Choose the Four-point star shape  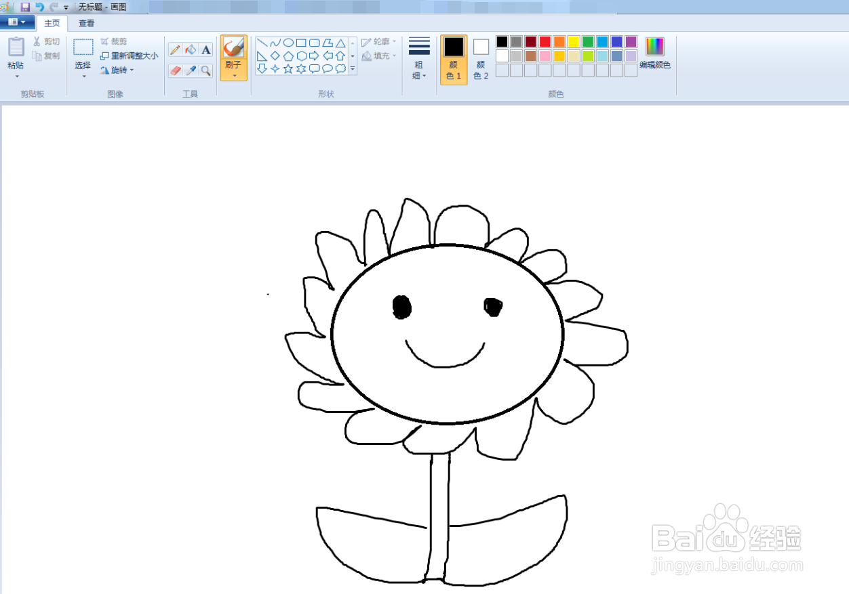(275, 68)
